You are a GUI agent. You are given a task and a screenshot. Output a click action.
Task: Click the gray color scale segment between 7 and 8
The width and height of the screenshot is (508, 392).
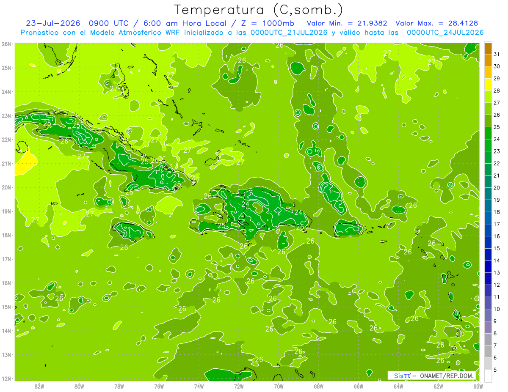[488, 339]
